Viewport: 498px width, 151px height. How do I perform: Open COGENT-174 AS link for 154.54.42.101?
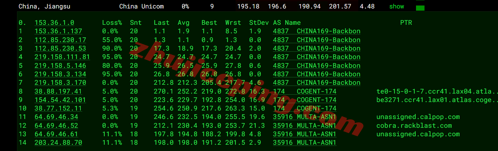click(x=305, y=100)
